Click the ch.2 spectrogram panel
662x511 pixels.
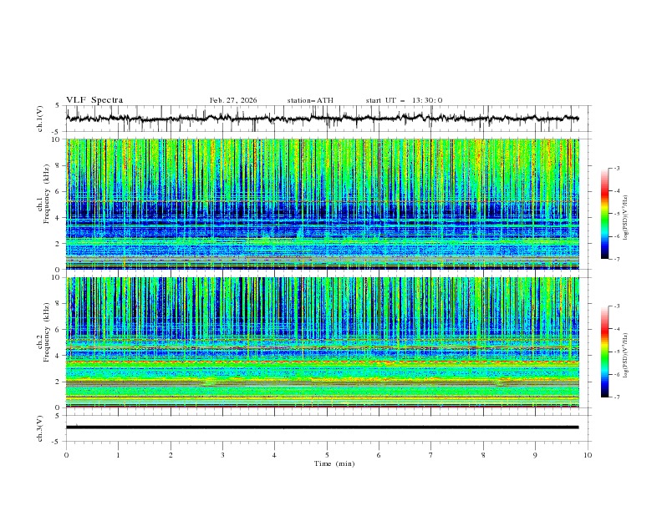point(322,342)
